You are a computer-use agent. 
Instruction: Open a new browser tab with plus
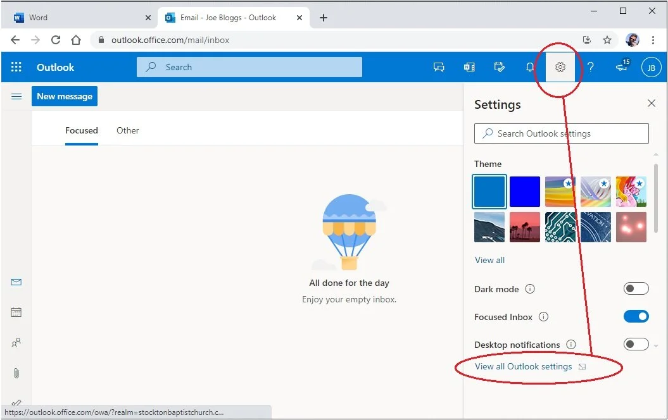[324, 18]
